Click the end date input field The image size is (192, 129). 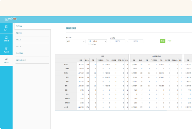click(x=136, y=41)
